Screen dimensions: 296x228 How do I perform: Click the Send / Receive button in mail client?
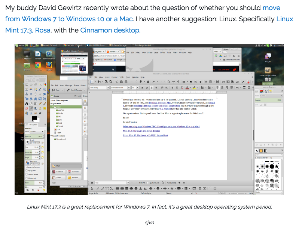(74, 90)
